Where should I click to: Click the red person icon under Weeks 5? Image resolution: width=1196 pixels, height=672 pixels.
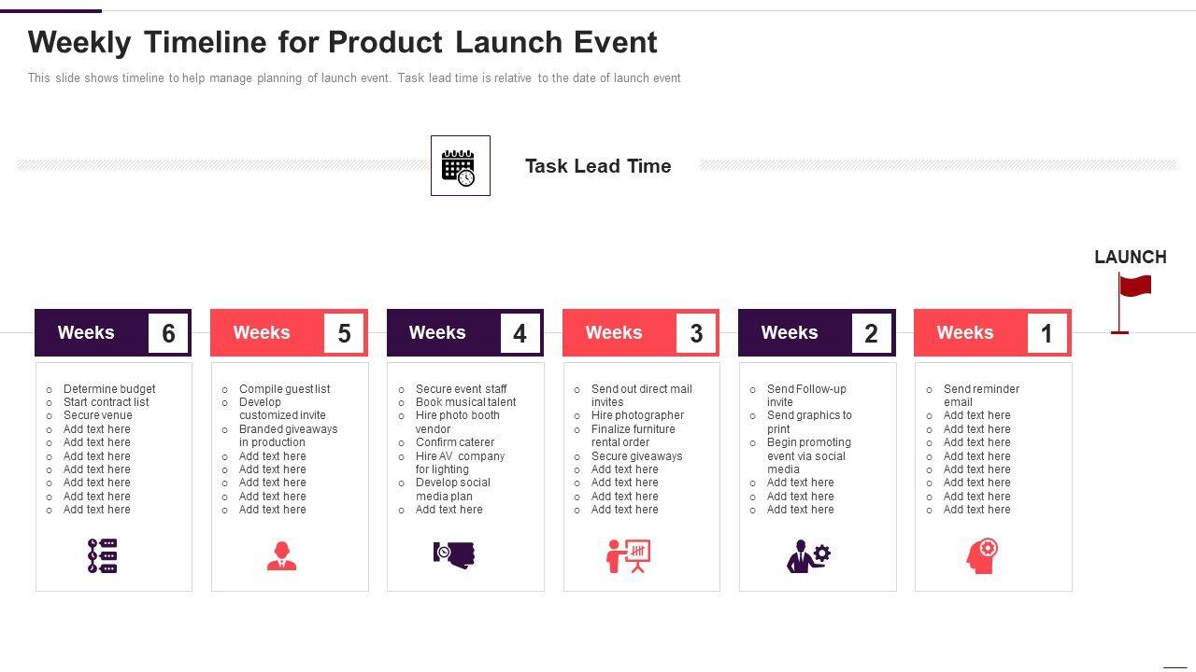click(281, 556)
